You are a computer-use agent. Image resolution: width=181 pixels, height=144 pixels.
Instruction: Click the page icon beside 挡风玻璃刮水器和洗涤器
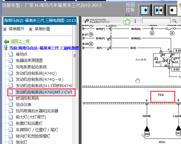click(x=11, y=111)
